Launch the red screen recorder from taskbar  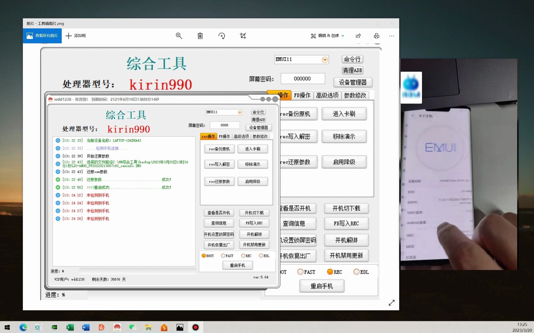(x=196, y=327)
